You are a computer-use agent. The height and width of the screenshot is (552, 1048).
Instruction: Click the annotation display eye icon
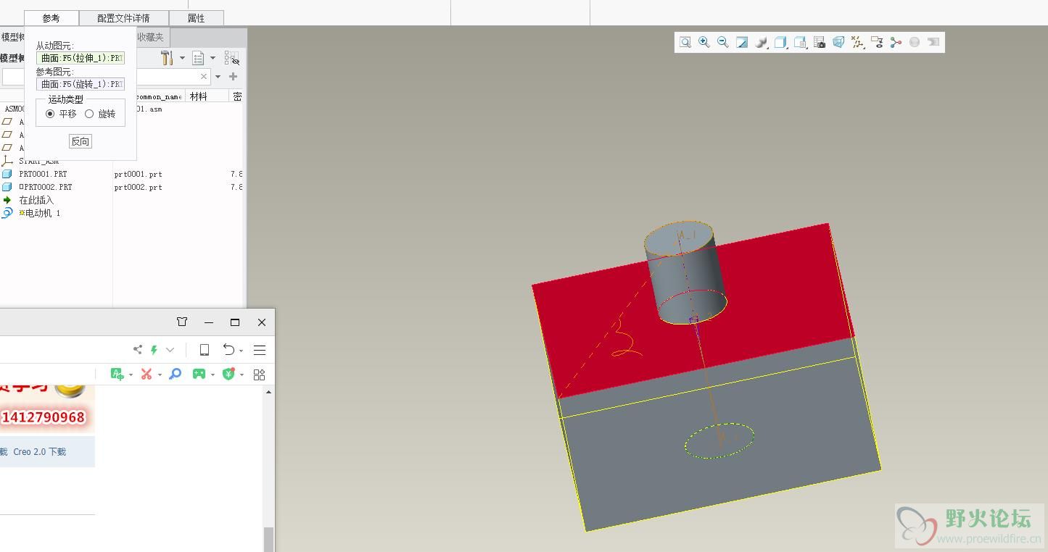[877, 43]
